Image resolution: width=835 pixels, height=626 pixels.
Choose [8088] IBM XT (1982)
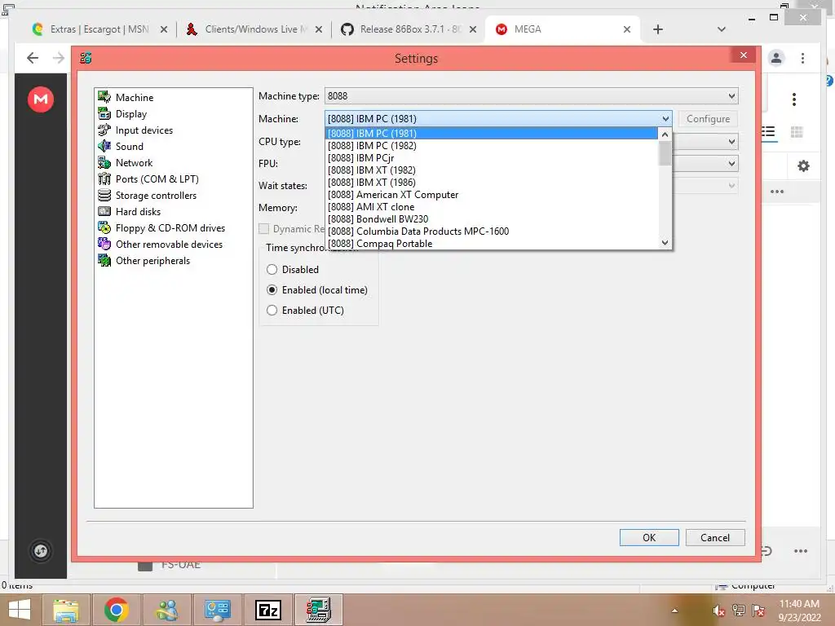pyautogui.click(x=492, y=170)
